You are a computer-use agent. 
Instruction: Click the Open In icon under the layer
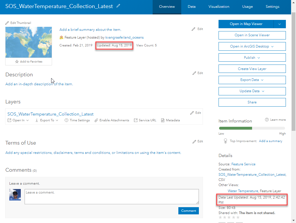point(9,120)
